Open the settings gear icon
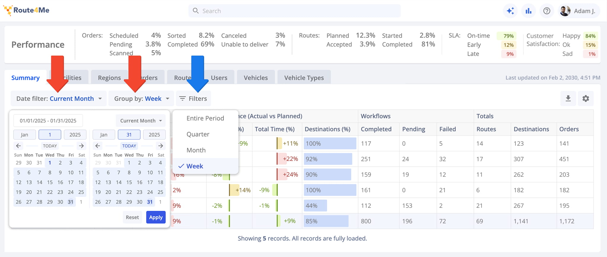This screenshot has width=607, height=257. tap(586, 98)
